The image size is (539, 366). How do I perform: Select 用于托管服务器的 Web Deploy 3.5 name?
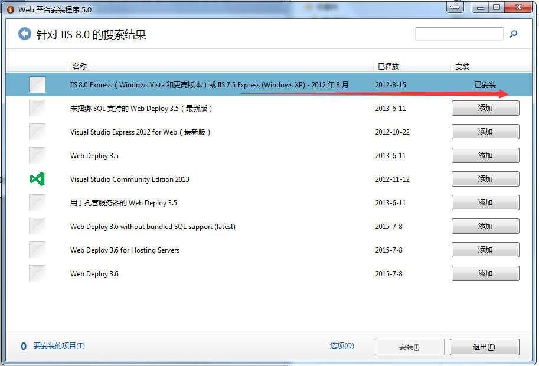(x=123, y=202)
